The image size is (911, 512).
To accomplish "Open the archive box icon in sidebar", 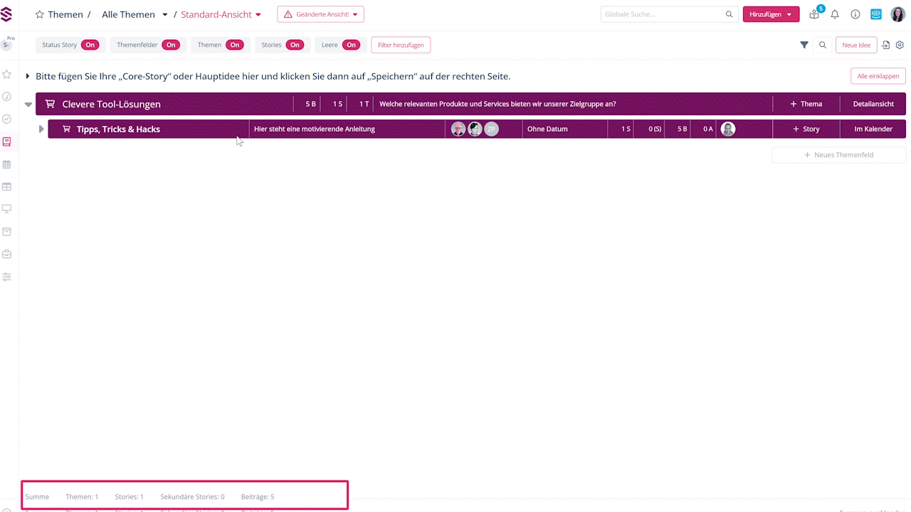I will pyautogui.click(x=6, y=232).
